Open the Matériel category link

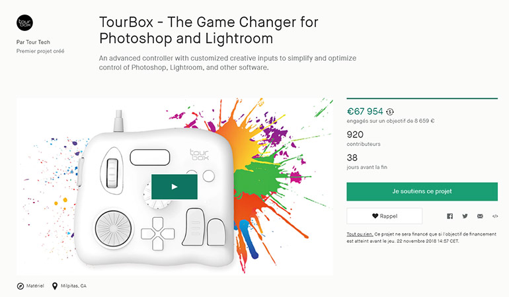click(36, 286)
